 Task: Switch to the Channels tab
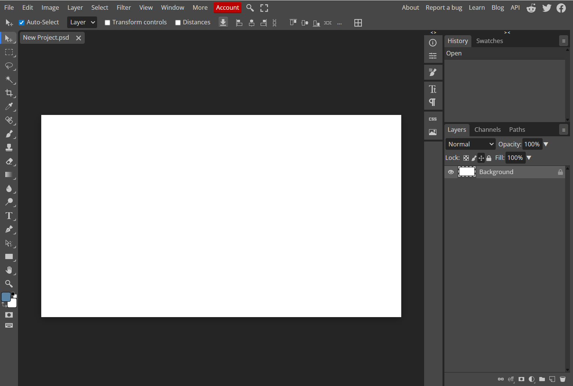pos(487,130)
